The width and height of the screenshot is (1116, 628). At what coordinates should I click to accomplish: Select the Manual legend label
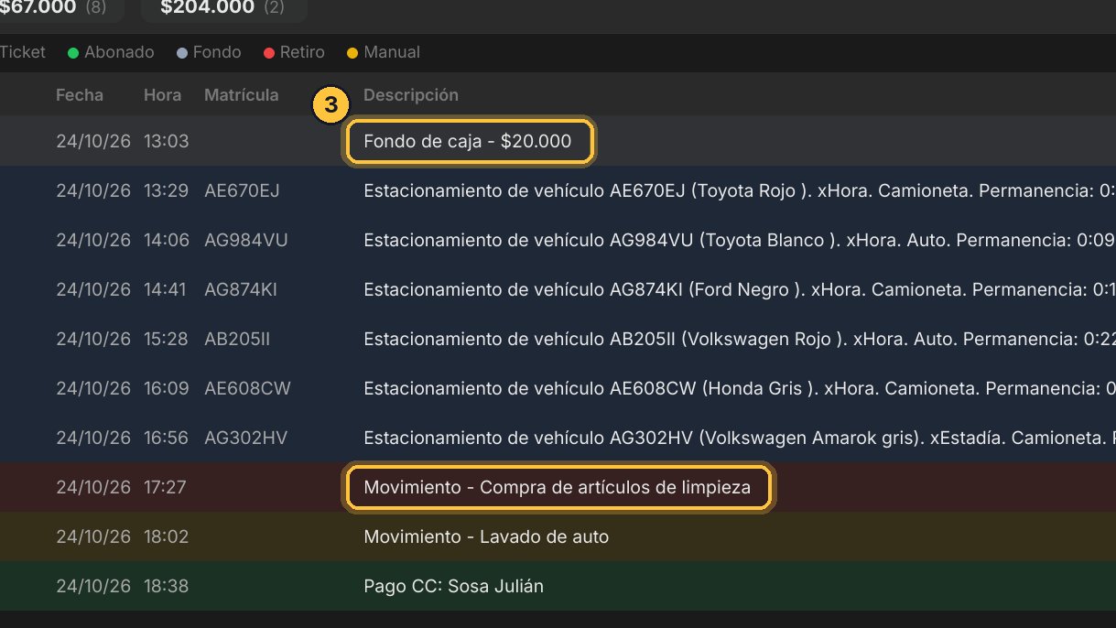click(x=392, y=52)
